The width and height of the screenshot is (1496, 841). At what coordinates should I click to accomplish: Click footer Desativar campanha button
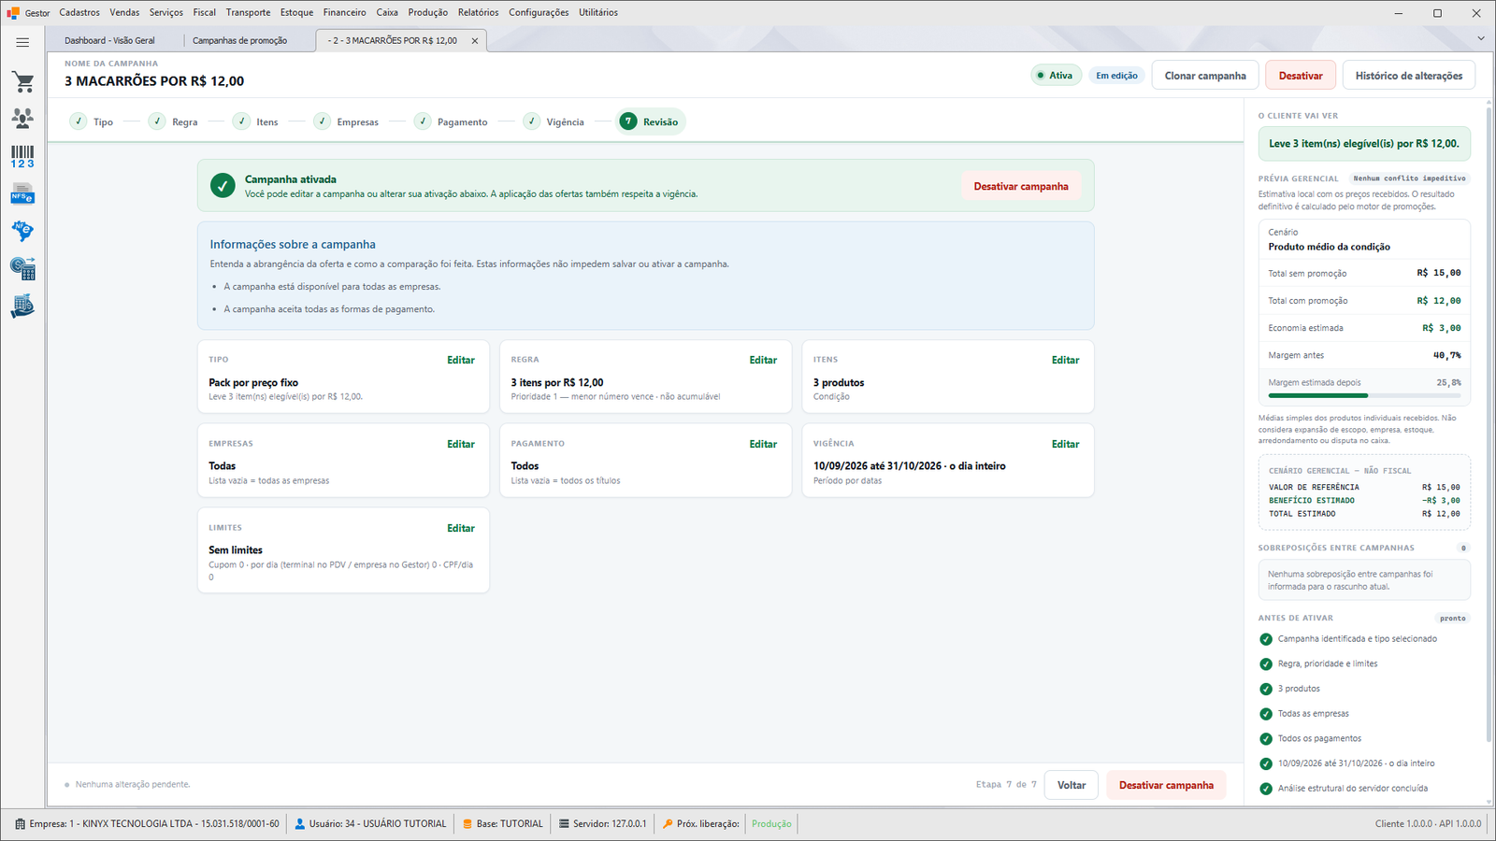coord(1166,785)
